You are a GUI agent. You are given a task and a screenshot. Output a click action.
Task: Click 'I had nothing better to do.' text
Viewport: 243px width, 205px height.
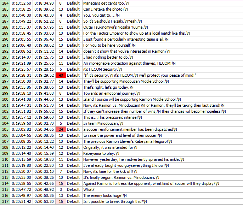(x=108, y=58)
